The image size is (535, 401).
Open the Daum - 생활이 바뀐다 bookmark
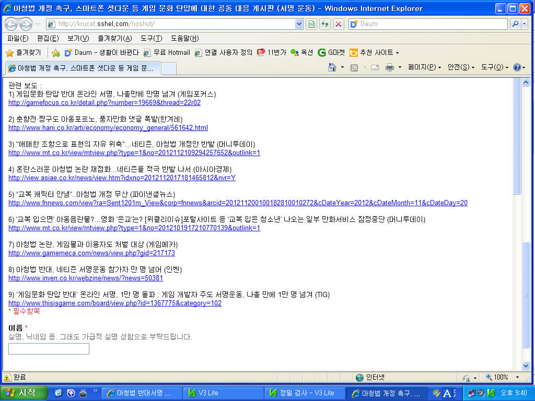tap(102, 53)
